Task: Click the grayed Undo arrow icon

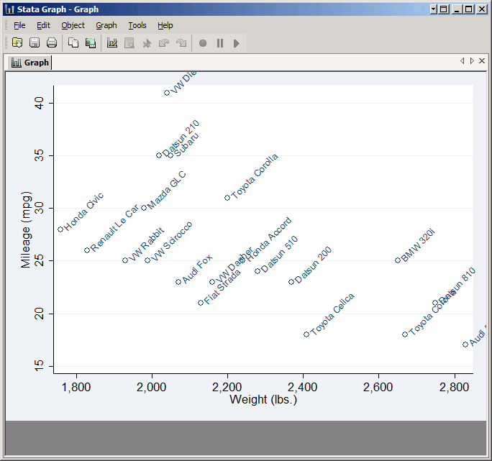Action: [x=164, y=42]
